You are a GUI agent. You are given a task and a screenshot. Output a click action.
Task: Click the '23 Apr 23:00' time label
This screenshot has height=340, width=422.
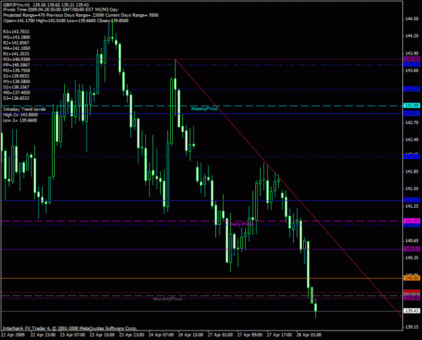(132, 335)
